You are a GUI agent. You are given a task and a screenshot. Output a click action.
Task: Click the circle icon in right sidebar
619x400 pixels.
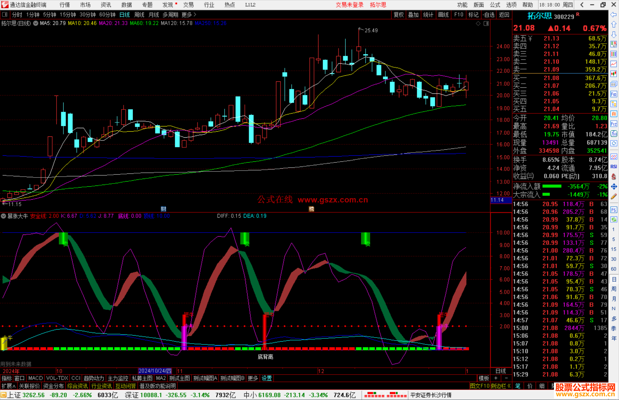click(x=614, y=143)
